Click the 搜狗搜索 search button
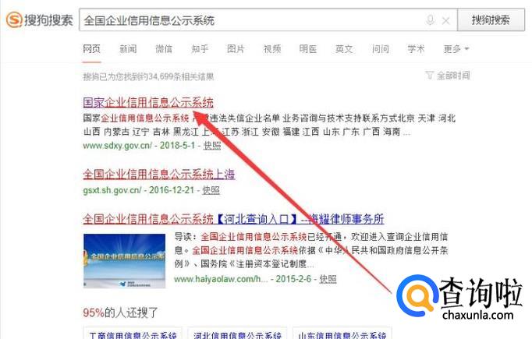The image size is (532, 339). pos(491,20)
